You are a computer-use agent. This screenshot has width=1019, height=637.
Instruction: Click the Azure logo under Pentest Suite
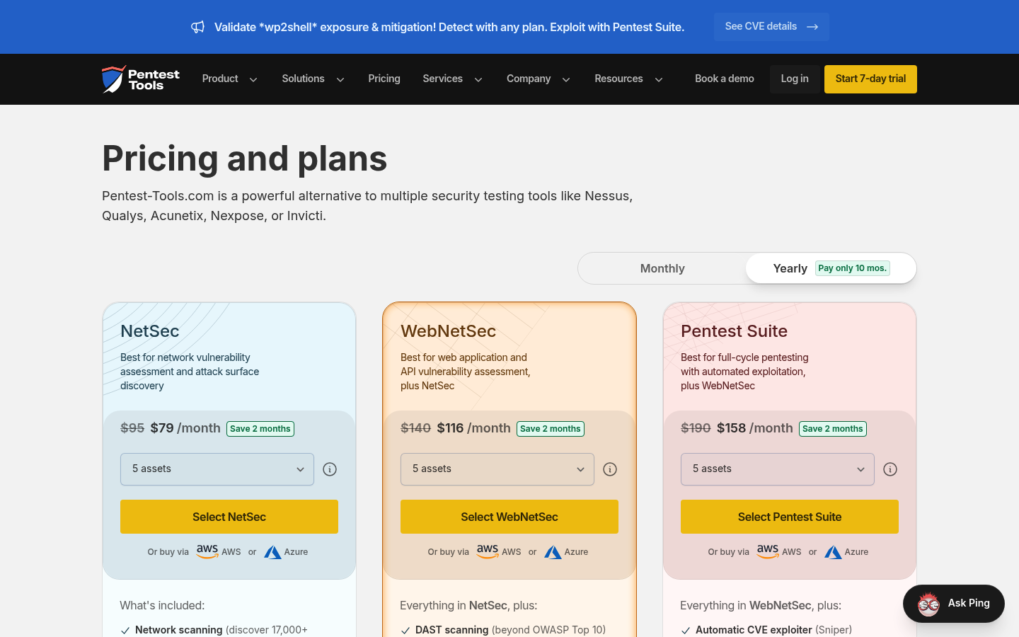pos(833,552)
